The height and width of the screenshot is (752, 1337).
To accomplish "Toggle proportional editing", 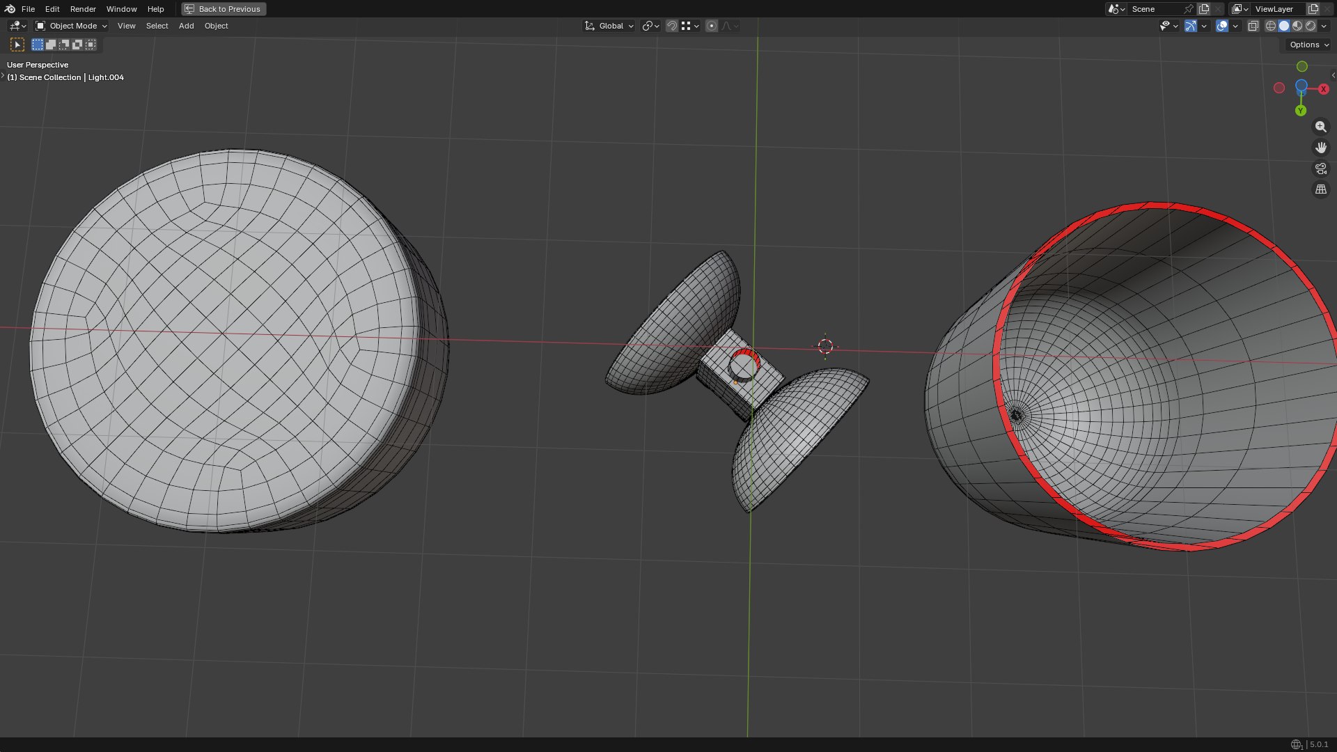I will pos(712,26).
